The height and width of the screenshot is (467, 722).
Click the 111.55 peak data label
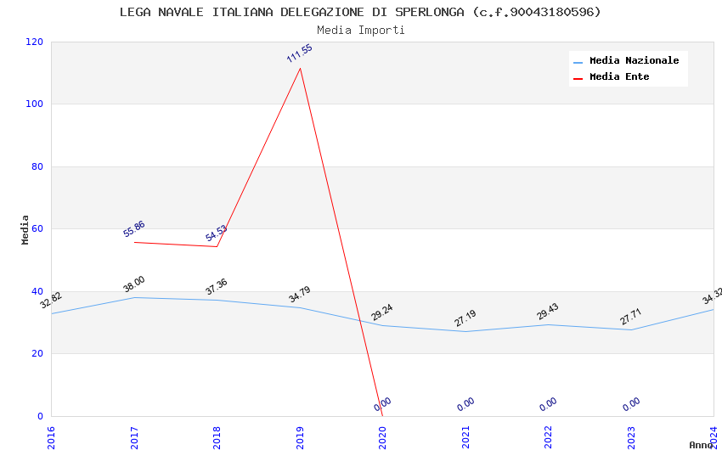click(299, 53)
